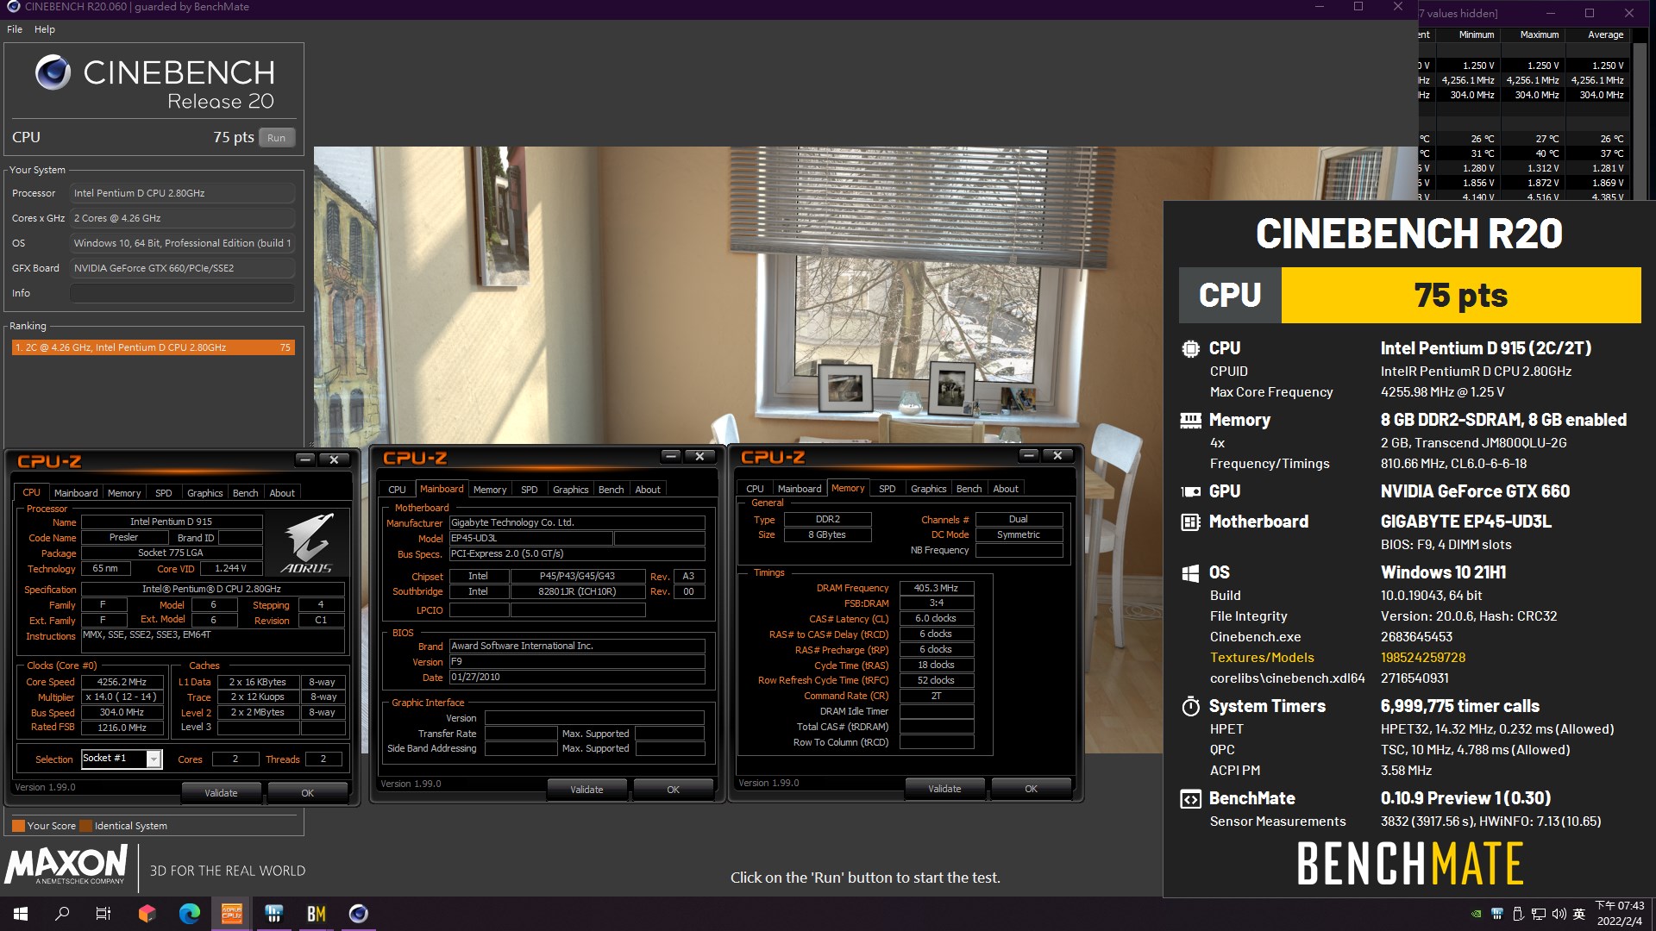Click the brown Identical System legend swatch
The height and width of the screenshot is (931, 1656).
click(x=85, y=826)
